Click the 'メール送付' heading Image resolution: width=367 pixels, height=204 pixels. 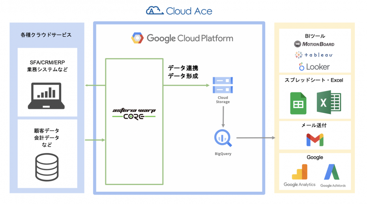[314, 125]
